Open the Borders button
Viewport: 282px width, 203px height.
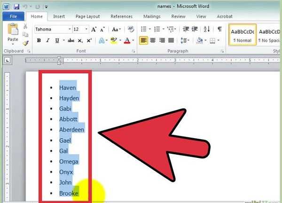point(212,40)
